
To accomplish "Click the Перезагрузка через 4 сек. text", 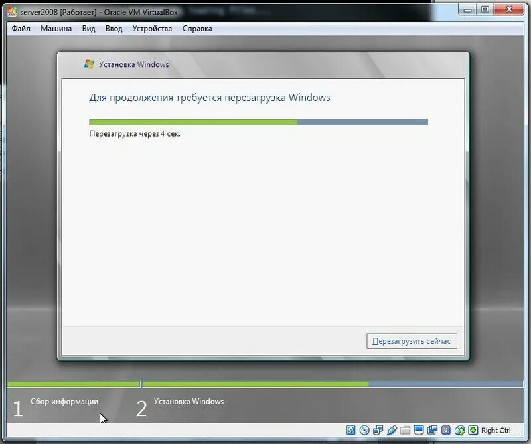I will point(135,134).
